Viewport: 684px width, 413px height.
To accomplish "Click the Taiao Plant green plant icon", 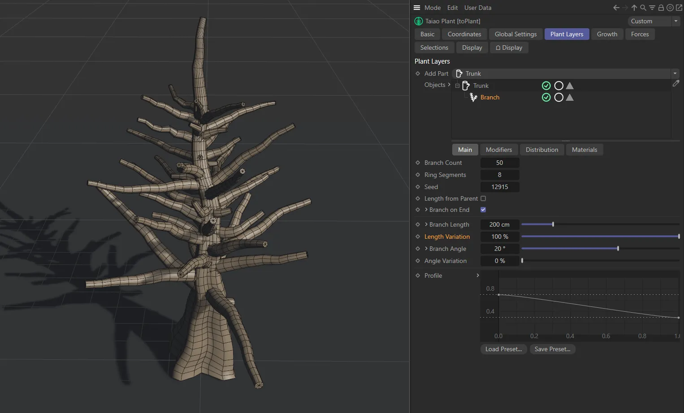I will pos(418,21).
